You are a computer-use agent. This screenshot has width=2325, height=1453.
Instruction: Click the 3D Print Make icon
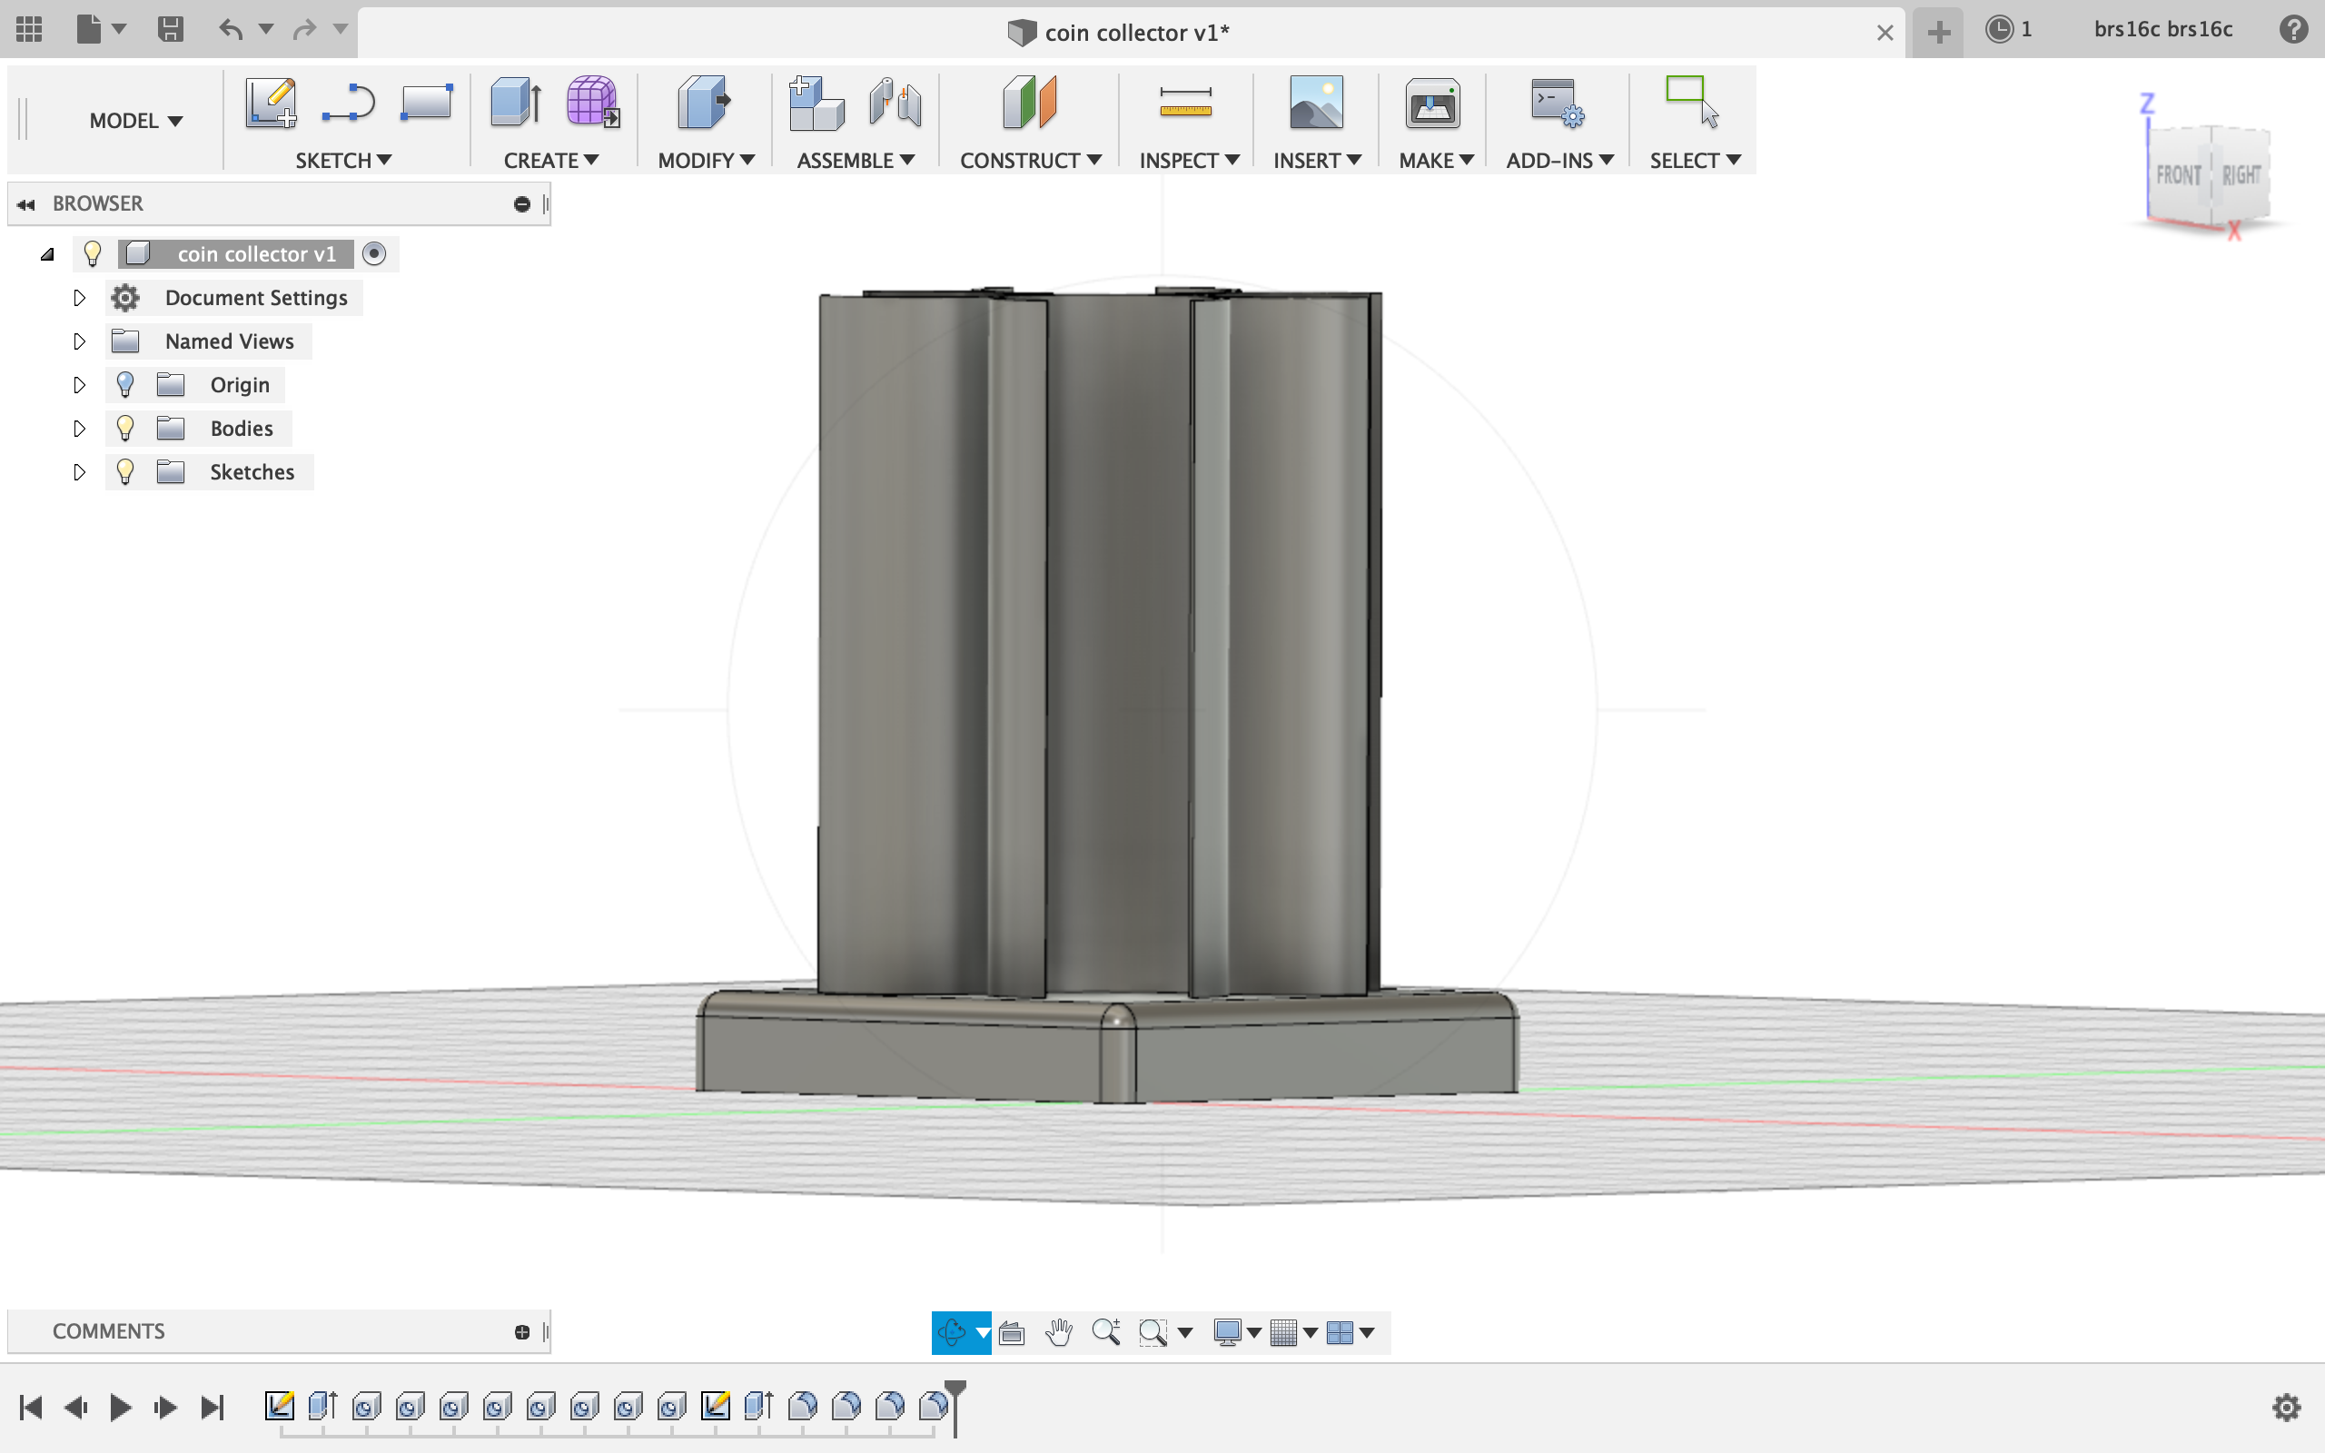click(x=1431, y=103)
